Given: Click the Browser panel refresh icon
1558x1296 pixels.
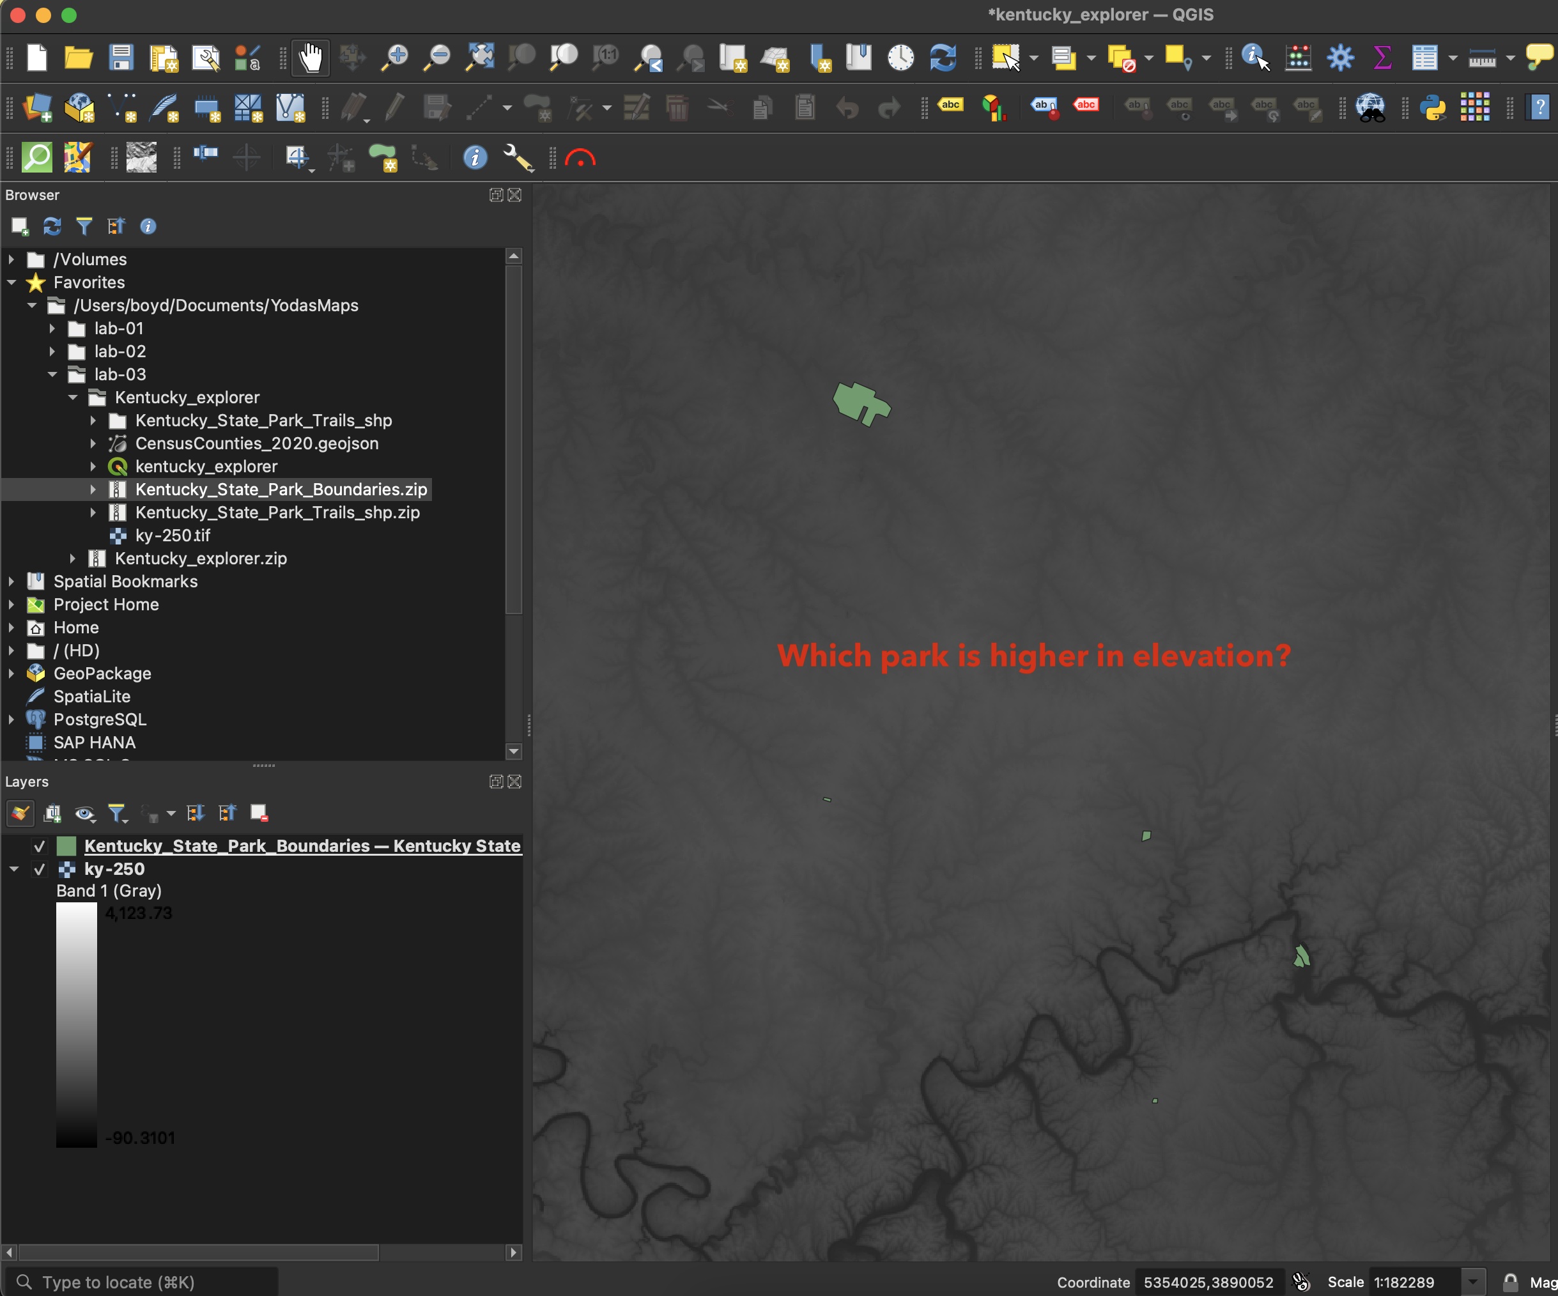Looking at the screenshot, I should (x=52, y=226).
